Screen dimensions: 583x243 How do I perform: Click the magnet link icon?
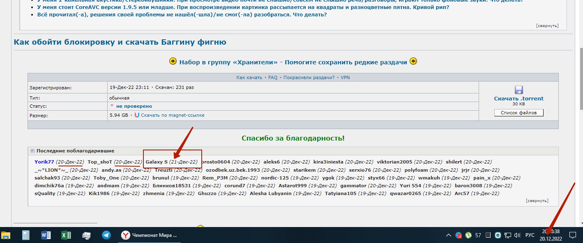click(137, 115)
